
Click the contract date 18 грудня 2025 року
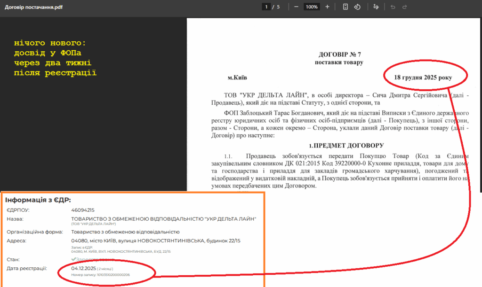[x=422, y=78]
